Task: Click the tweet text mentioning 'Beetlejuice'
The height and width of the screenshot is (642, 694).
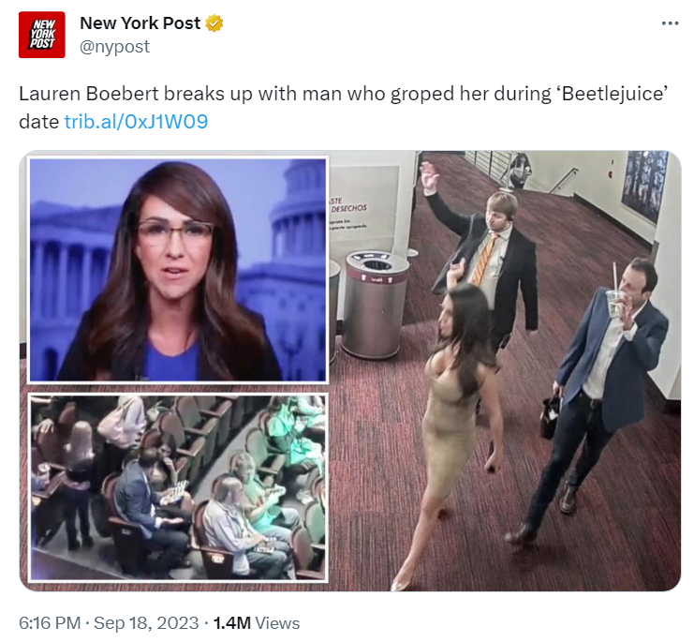Action: [343, 107]
